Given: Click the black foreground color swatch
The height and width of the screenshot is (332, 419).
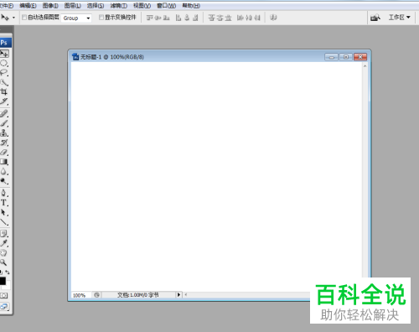Looking at the screenshot, I should [3, 281].
